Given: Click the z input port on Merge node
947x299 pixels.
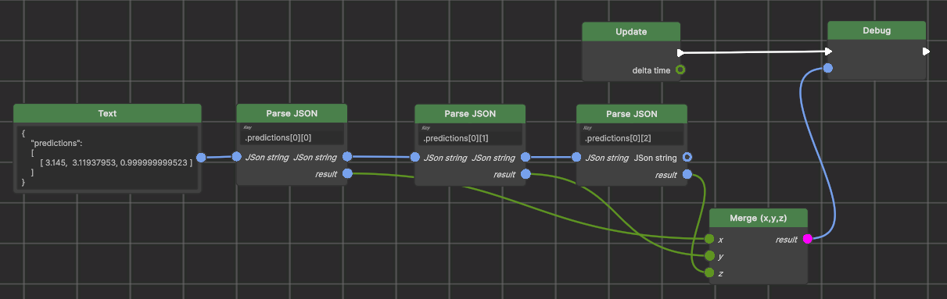Looking at the screenshot, I should click(709, 272).
